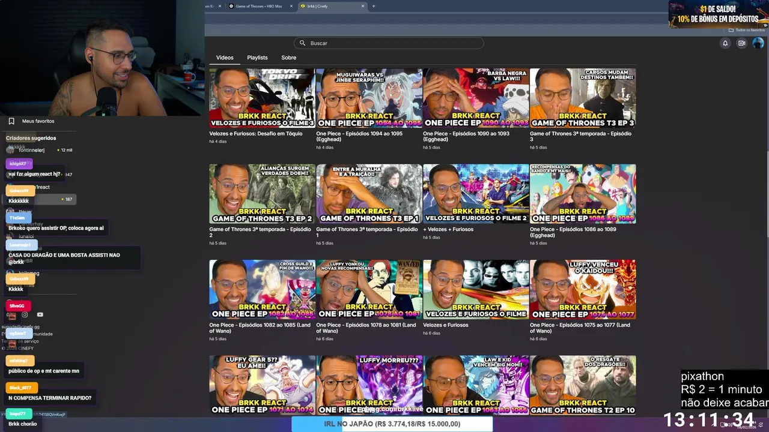Open One Piece EP 1090 ao 1093 thumbnail
769x432 pixels.
pyautogui.click(x=476, y=98)
